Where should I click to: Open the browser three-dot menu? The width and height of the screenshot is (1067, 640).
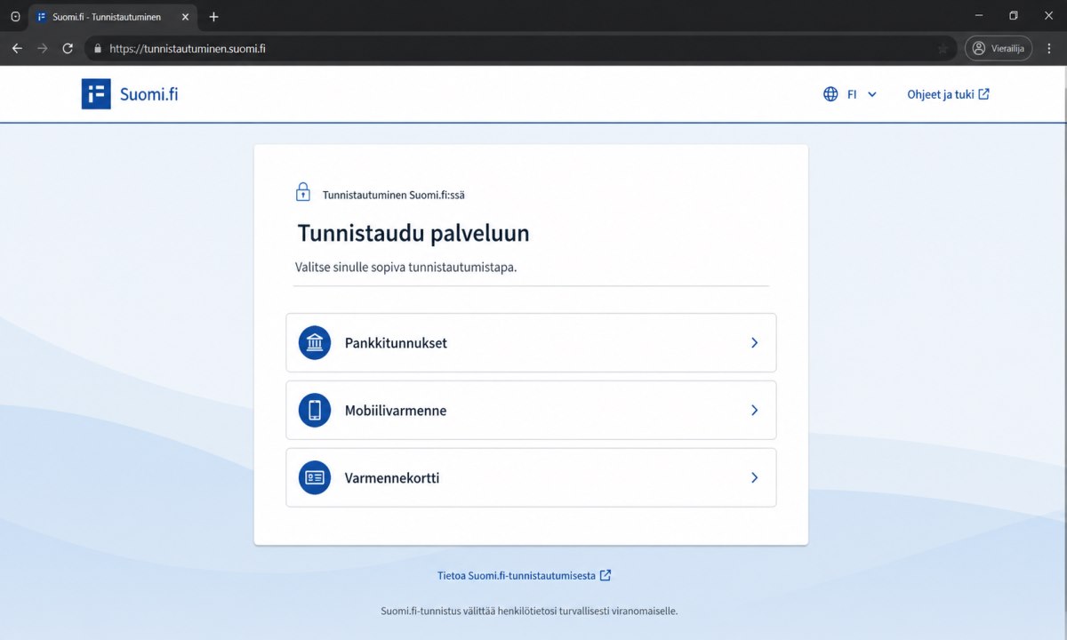coord(1050,48)
